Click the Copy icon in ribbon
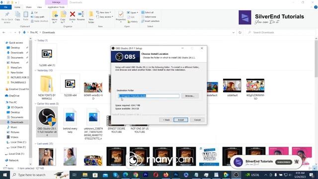 pos(17,16)
